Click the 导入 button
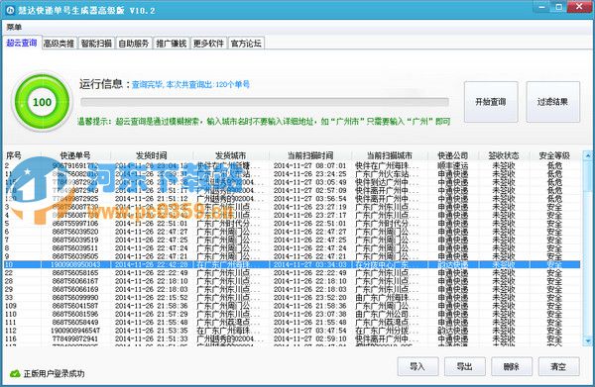Viewport: 595px width, 387px height. [417, 366]
